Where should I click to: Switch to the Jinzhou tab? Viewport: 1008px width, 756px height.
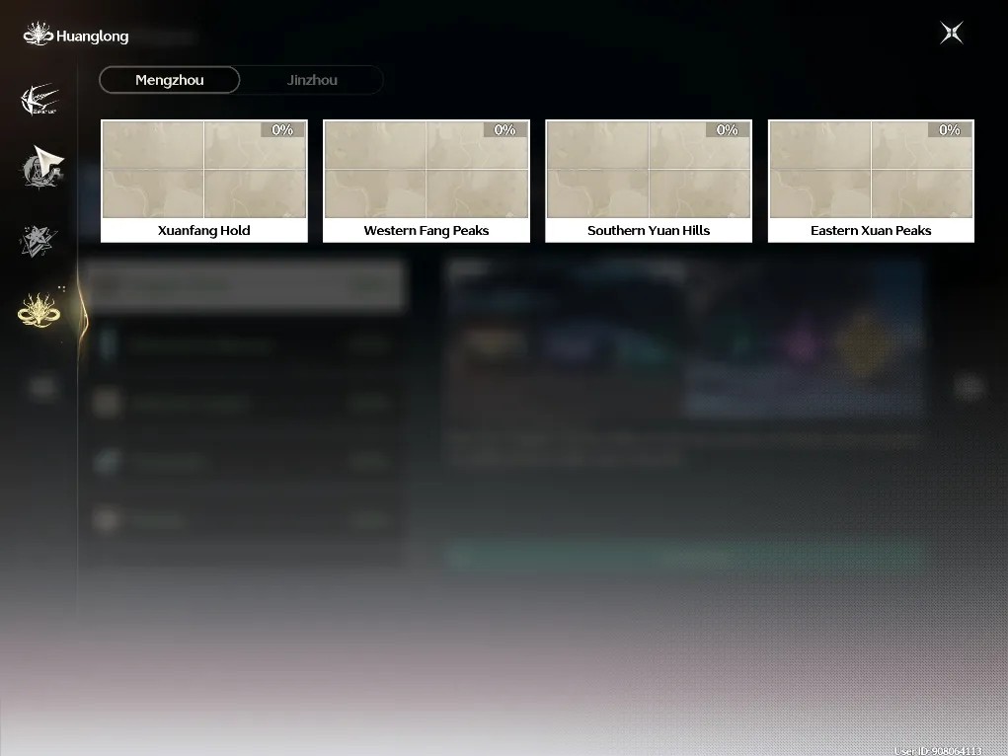pyautogui.click(x=312, y=80)
